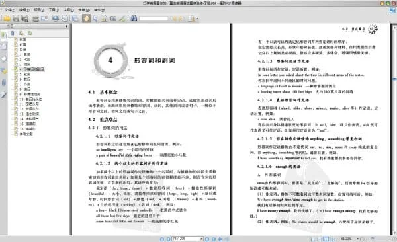The width and height of the screenshot is (397, 242).
Task: Select the bookmark numbered 16
Action: (x=28, y=129)
